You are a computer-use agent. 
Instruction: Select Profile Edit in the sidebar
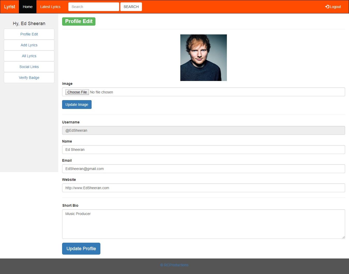click(29, 34)
